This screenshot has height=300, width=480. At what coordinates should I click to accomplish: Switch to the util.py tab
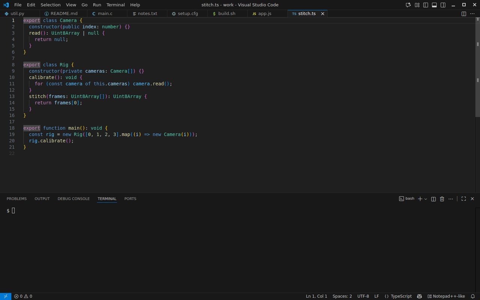point(20,13)
